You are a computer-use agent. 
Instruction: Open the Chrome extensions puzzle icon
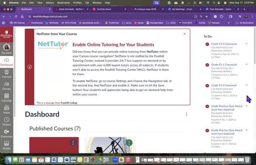[x=221, y=16]
